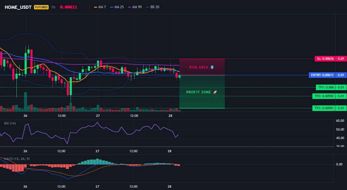Click the tallest green volume bar near 26
Viewport: 347px width, 190px height.
(x=25, y=102)
